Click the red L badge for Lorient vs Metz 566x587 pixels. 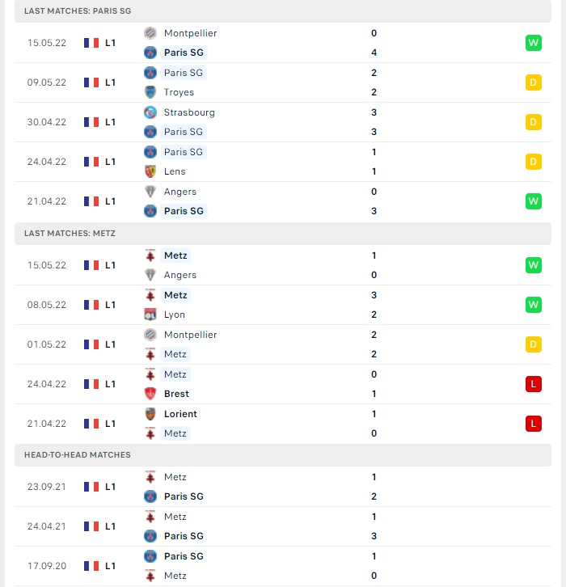pos(534,424)
